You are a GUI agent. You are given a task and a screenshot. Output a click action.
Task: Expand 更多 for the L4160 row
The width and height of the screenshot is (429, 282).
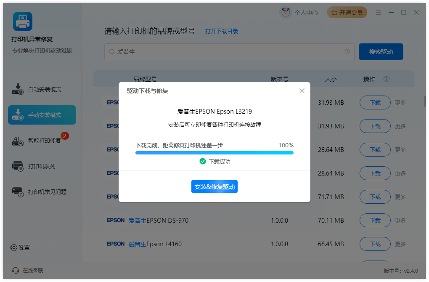point(400,244)
